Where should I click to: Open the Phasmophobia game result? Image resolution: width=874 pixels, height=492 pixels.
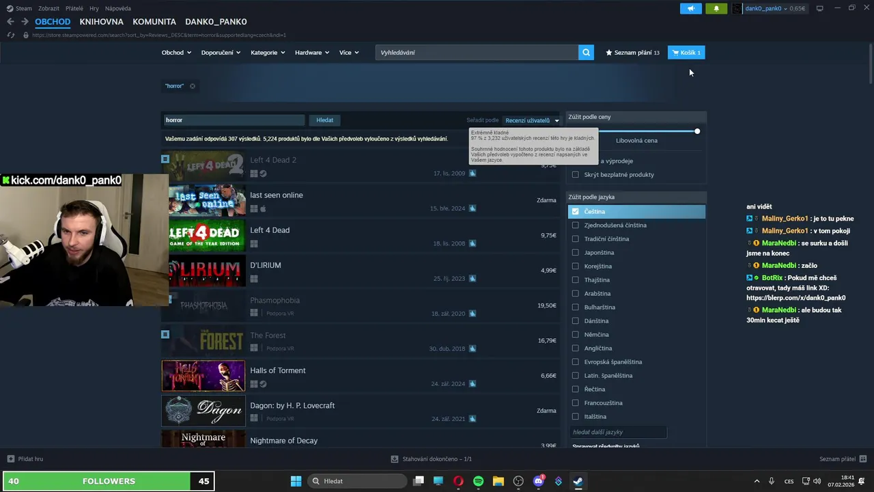(x=360, y=306)
